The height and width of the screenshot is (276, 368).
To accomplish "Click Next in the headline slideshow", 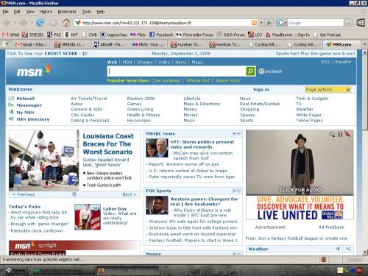I will click(x=129, y=194).
